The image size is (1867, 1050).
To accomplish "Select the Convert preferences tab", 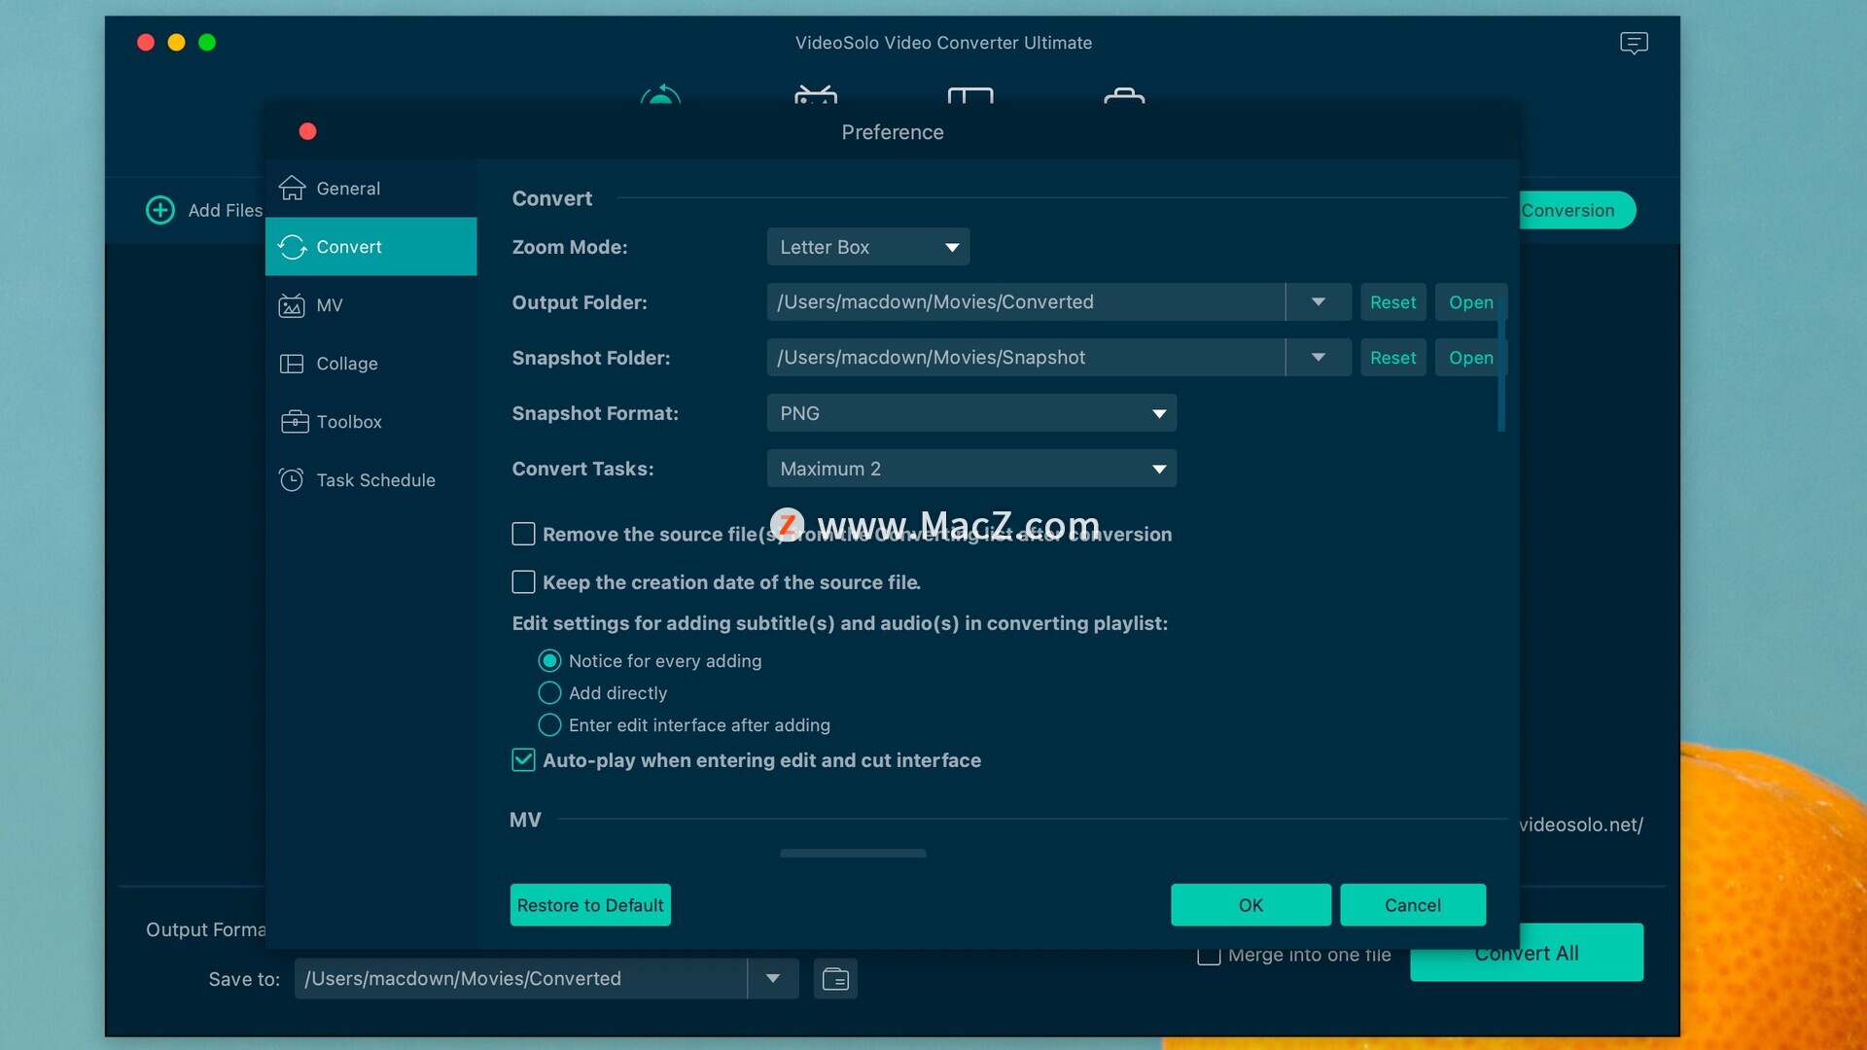I will tap(370, 247).
